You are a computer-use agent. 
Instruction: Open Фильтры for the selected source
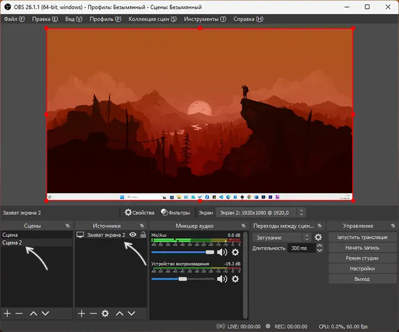click(x=175, y=212)
